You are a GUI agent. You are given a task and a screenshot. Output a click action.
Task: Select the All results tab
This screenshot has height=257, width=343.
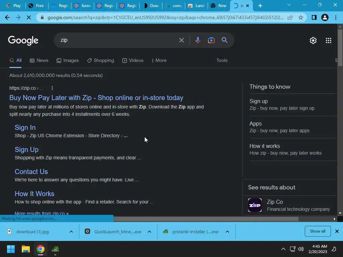pyautogui.click(x=15, y=61)
